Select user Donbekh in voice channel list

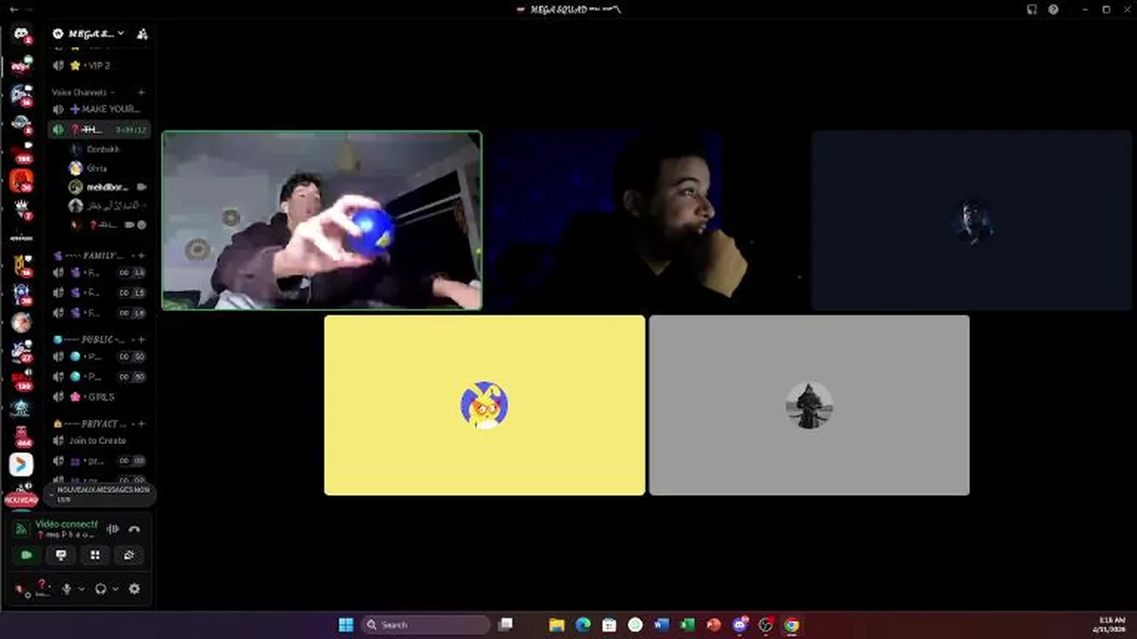[103, 149]
